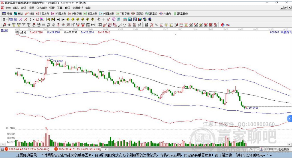Open the 公式选股 menu
The height and width of the screenshot is (158, 292).
(x=42, y=8)
